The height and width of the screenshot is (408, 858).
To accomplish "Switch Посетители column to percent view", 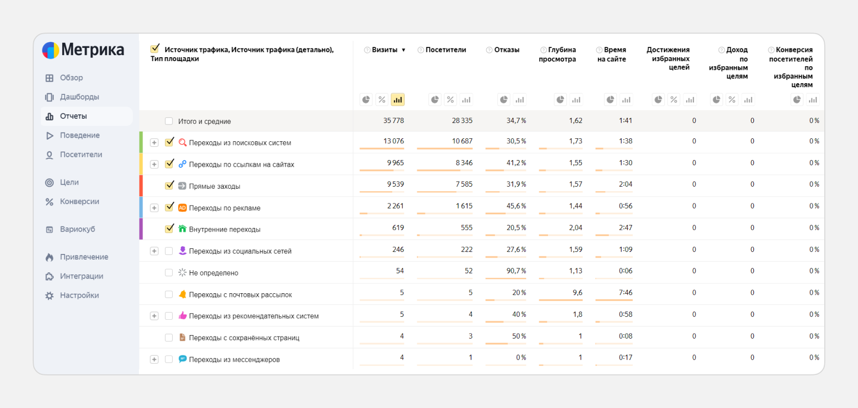I will coord(450,99).
